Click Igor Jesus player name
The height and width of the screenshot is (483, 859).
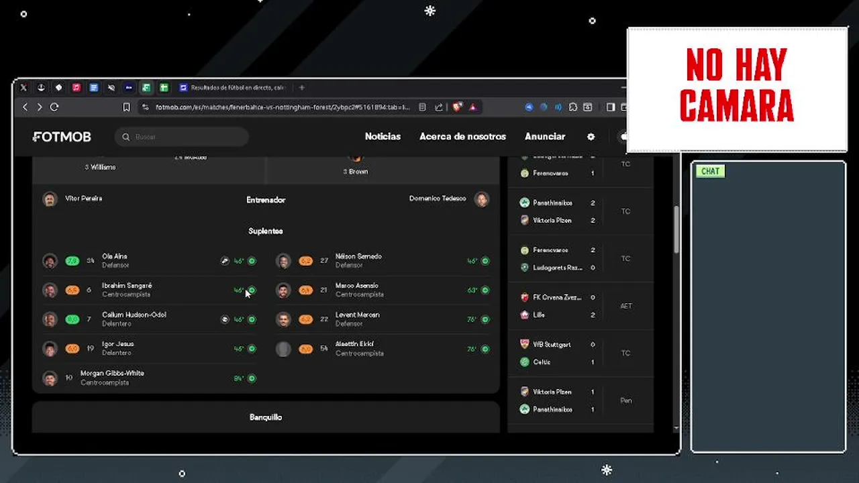pyautogui.click(x=117, y=344)
